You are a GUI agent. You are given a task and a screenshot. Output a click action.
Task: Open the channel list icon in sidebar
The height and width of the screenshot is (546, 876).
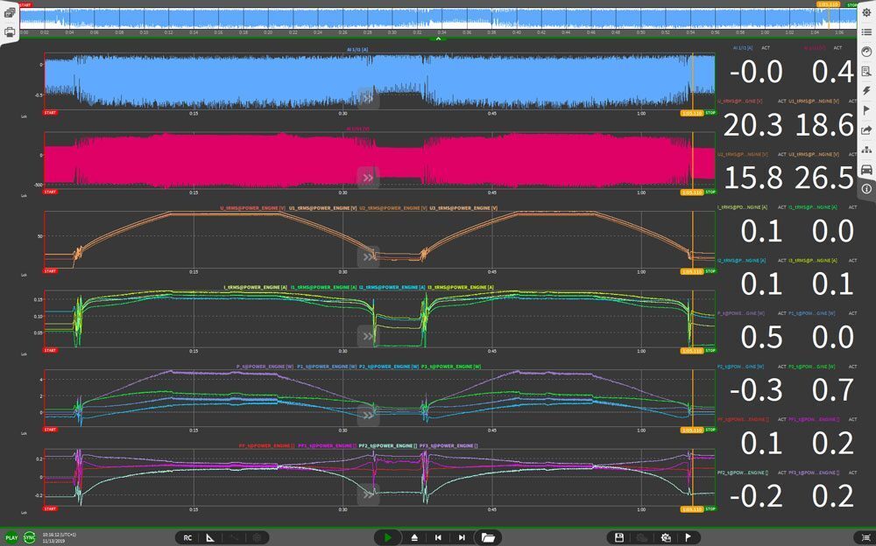coord(865,32)
